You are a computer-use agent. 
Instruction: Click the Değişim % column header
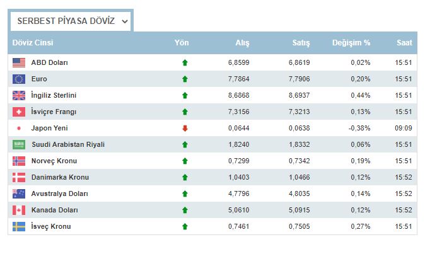tap(351, 43)
